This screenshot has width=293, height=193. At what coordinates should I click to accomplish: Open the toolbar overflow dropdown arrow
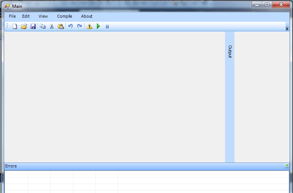[287, 29]
